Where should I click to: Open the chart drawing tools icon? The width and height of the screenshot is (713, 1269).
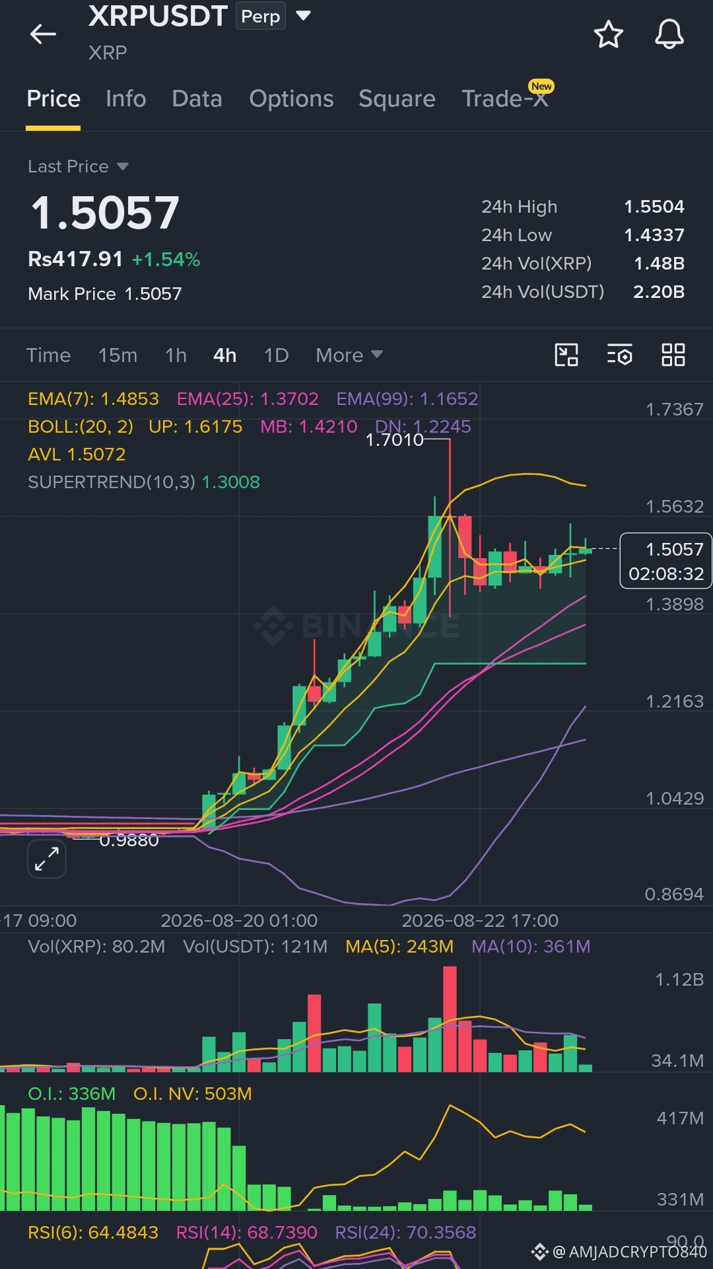coord(566,355)
